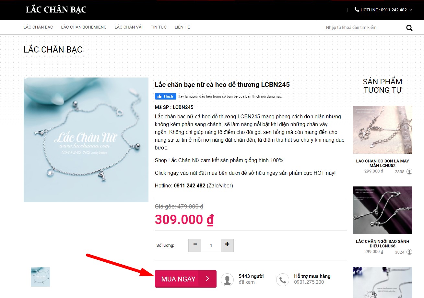Open the LẮC CHÂN VẢI menu

(128, 27)
